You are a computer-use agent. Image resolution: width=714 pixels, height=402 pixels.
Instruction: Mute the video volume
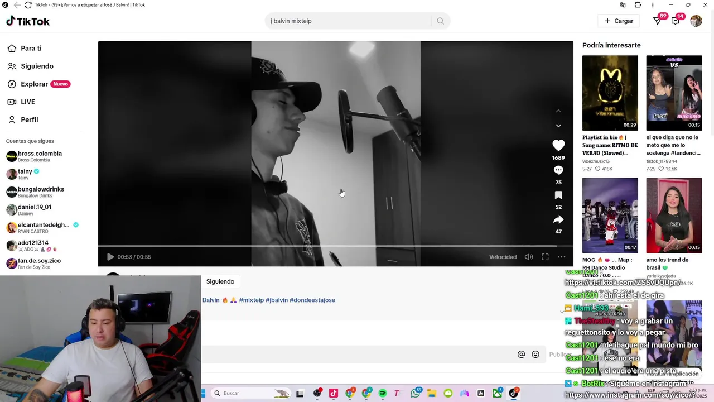(529, 257)
